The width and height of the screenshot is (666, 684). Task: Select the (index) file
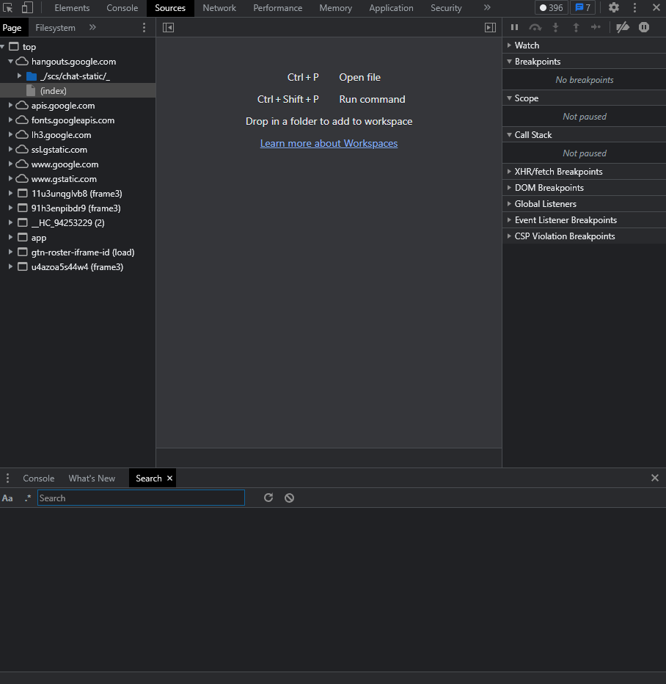point(53,91)
